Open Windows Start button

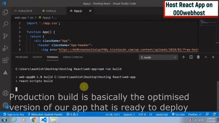(x=4, y=120)
